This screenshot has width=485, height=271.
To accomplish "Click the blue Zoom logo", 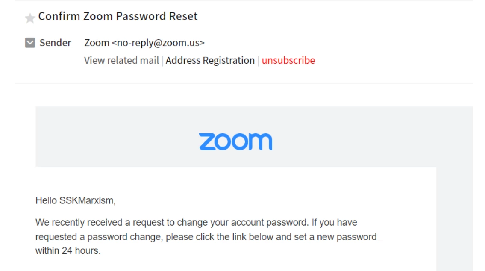I will pyautogui.click(x=235, y=141).
